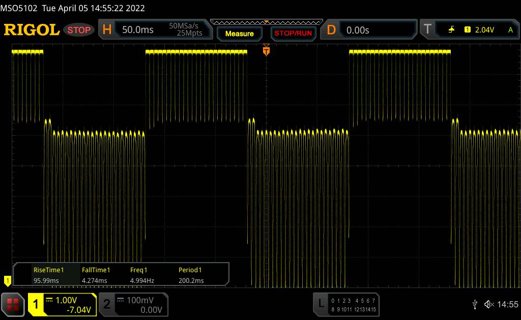Select the rising edge trigger symbol
Screen dimensions: 521x320
pos(451,30)
